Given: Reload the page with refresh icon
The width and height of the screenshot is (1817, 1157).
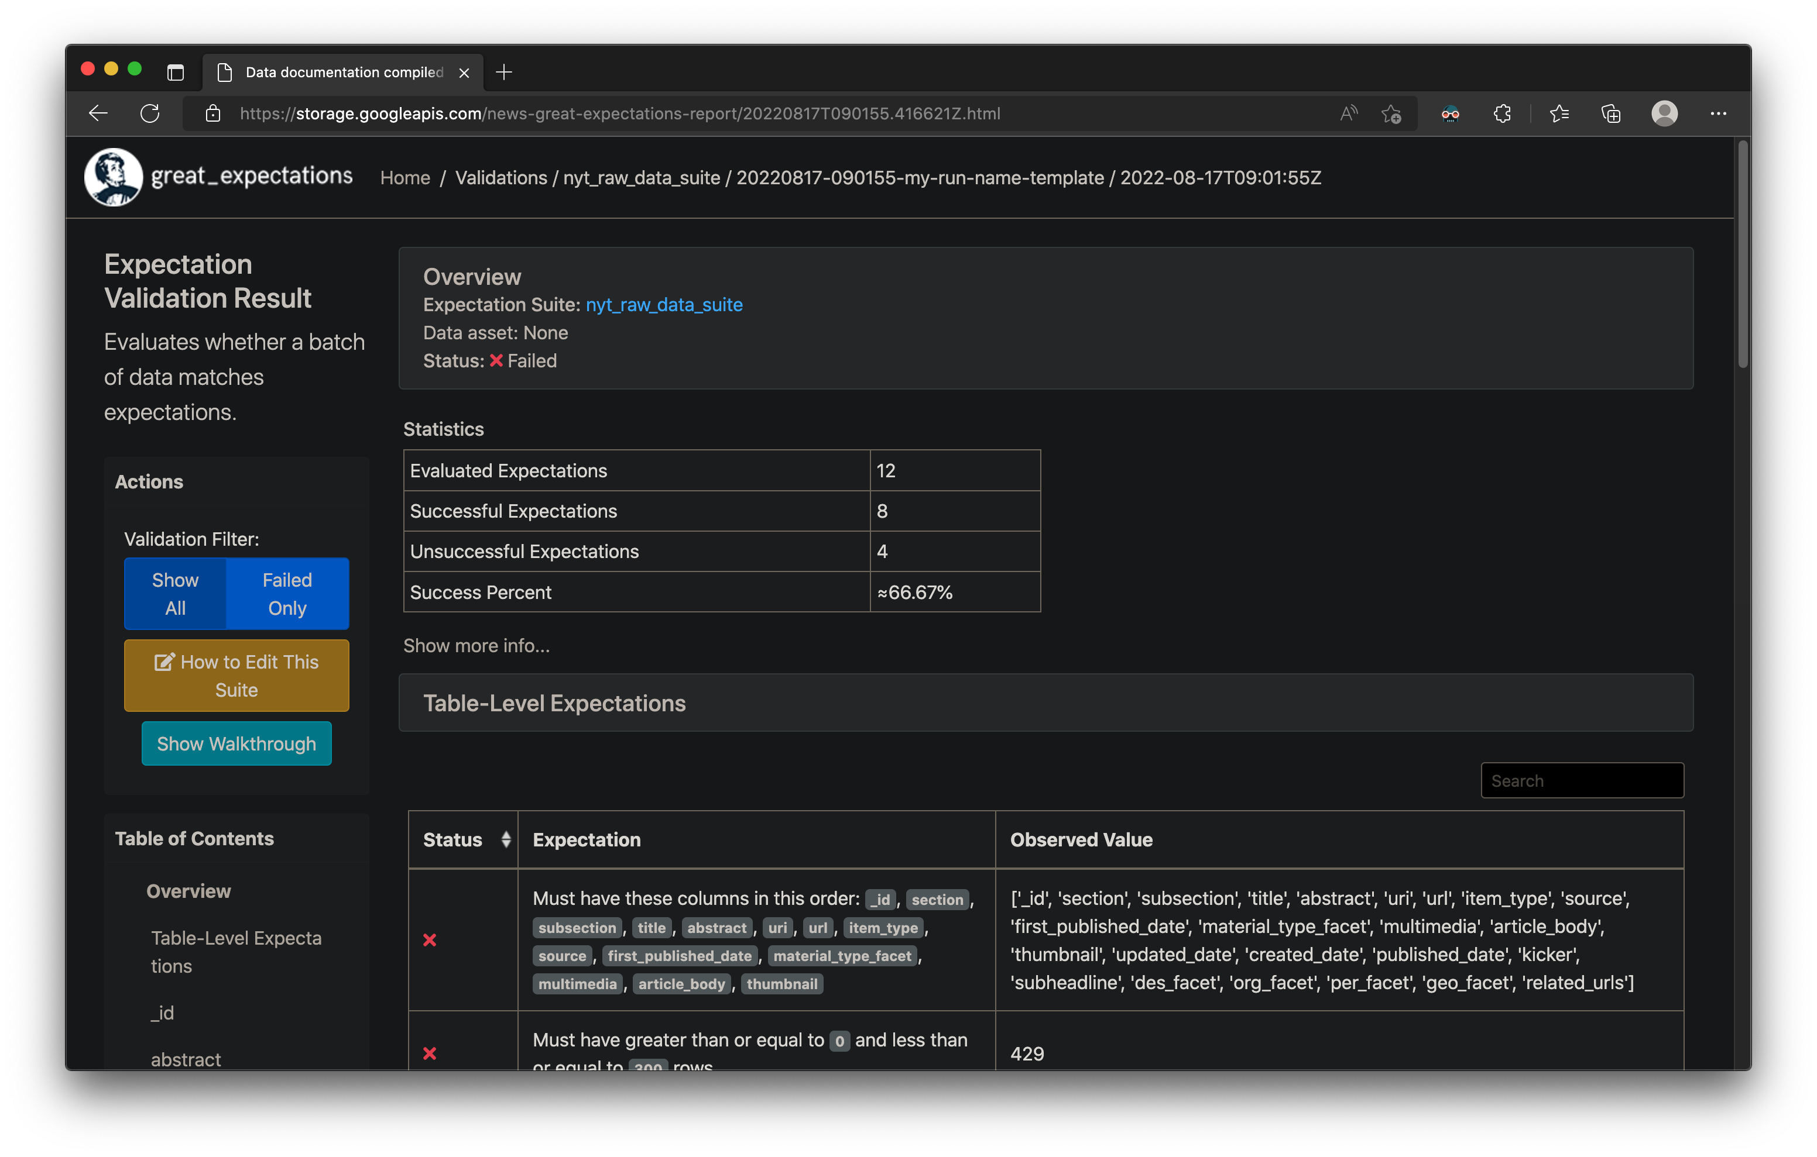Looking at the screenshot, I should pos(150,113).
